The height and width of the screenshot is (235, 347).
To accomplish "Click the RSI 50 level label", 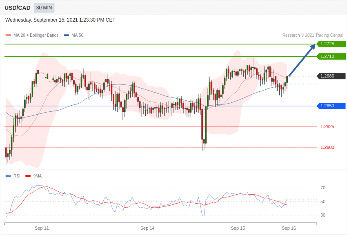I will (323, 202).
